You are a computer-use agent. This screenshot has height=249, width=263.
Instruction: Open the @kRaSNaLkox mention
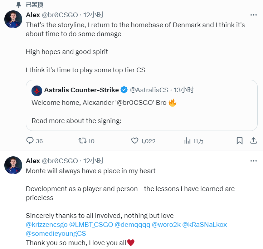(x=205, y=225)
